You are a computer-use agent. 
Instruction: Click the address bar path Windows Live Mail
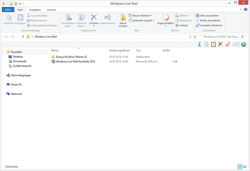coord(46,37)
